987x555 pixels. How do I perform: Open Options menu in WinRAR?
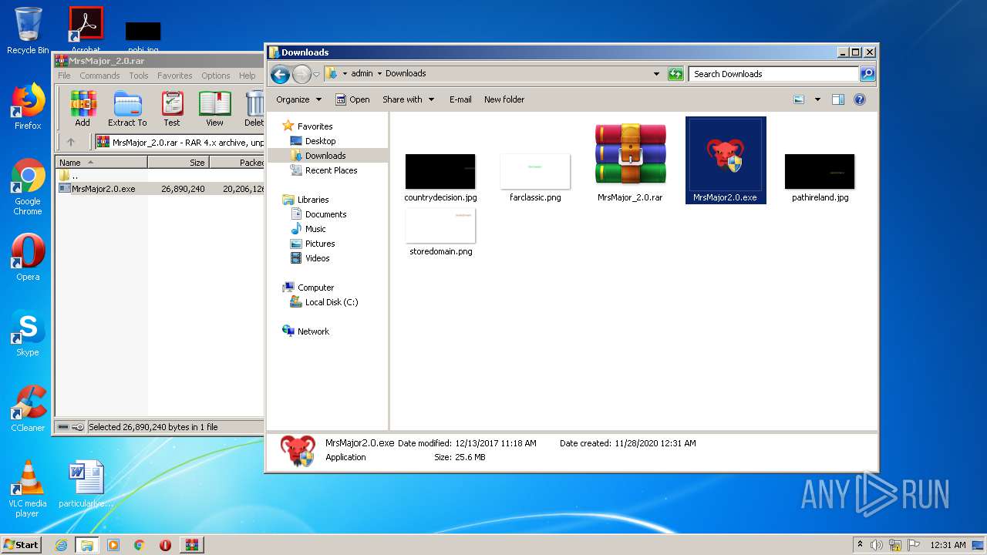(216, 76)
